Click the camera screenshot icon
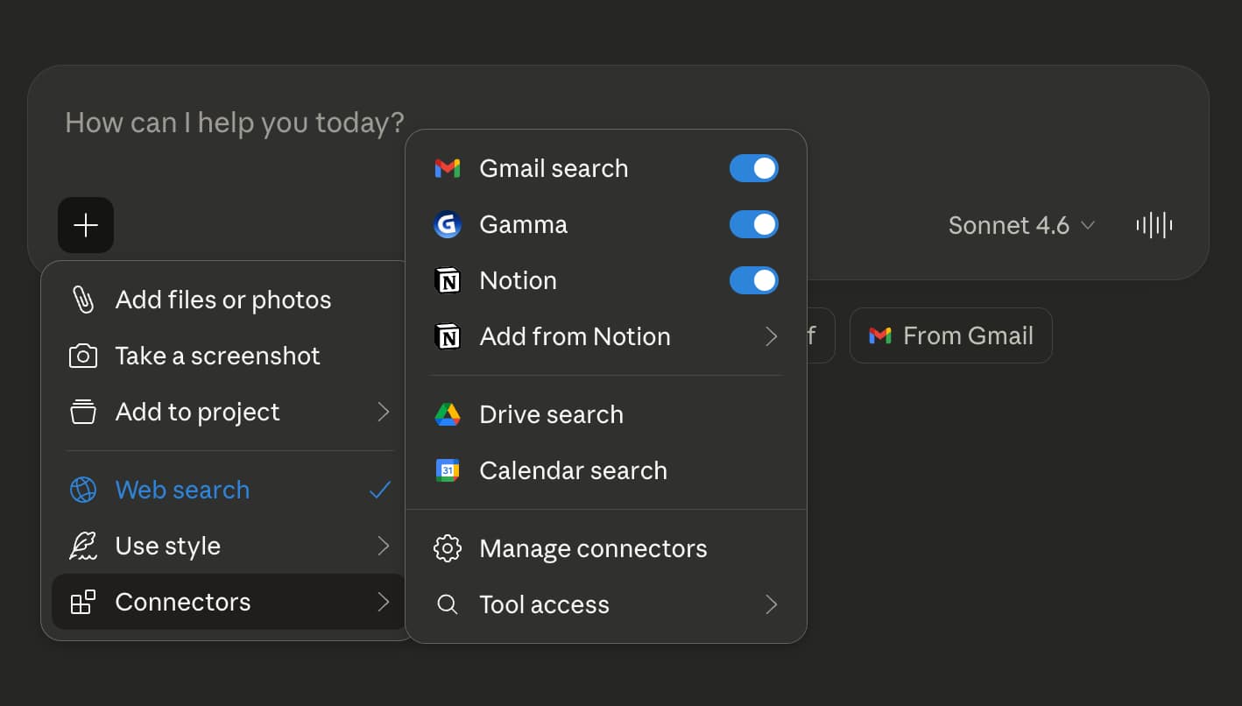 (x=83, y=356)
